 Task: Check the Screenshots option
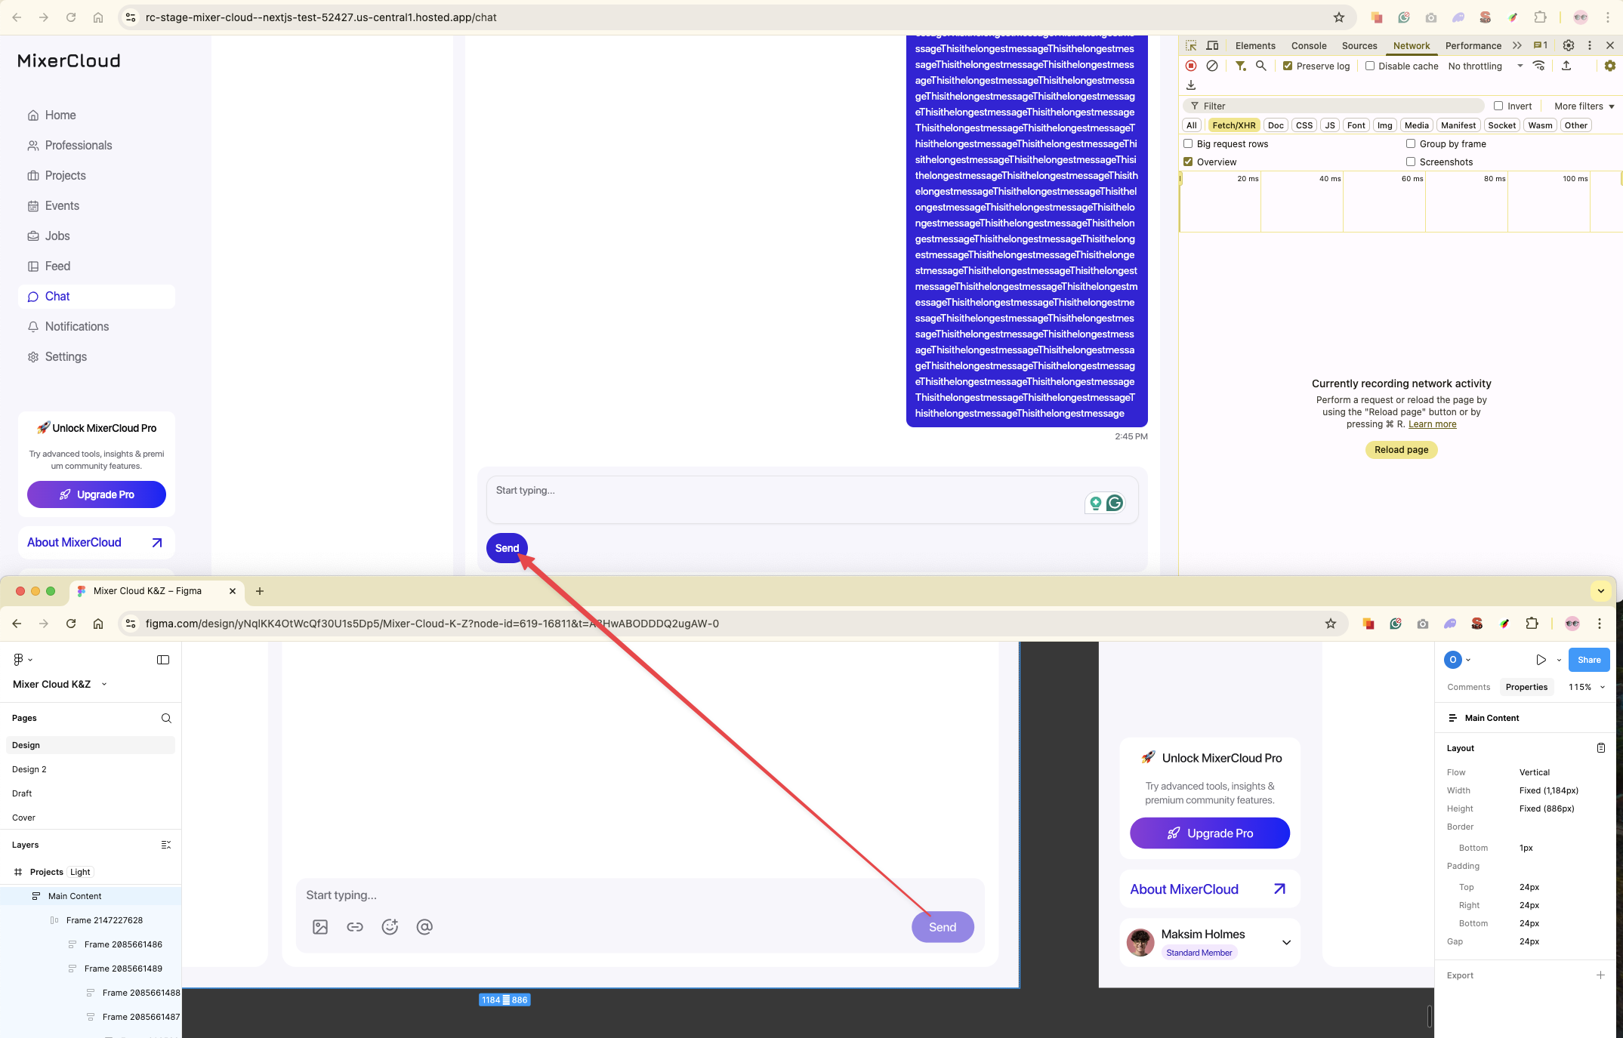[x=1411, y=162]
